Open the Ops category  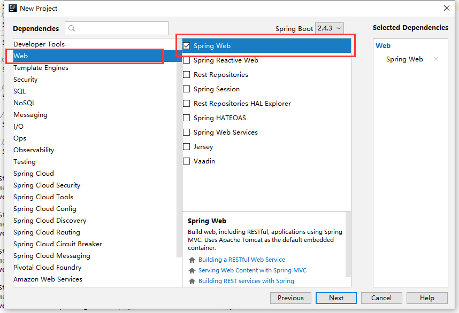[x=95, y=138]
